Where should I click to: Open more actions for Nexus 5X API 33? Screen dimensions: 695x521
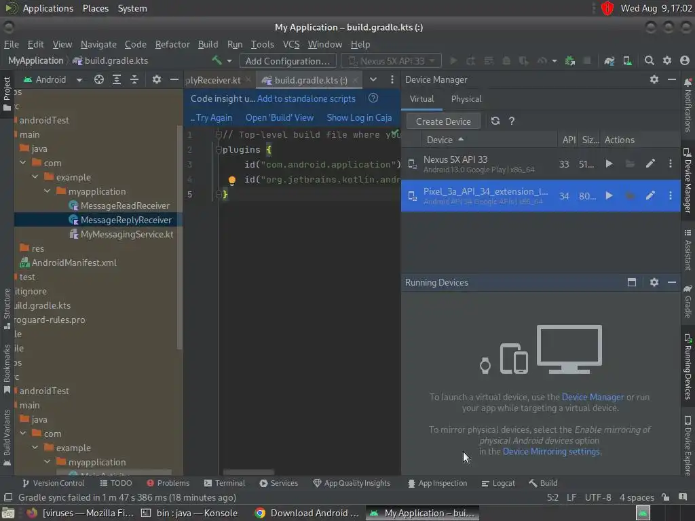coord(670,164)
